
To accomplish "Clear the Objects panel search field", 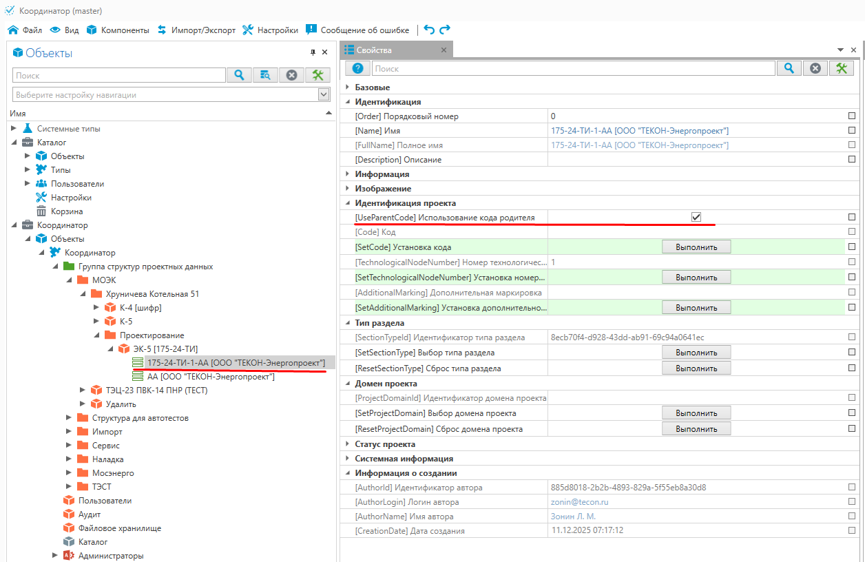I will point(291,75).
